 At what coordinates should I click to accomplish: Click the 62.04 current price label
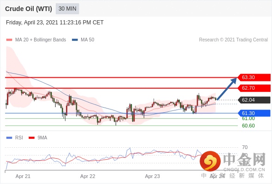[254, 100]
